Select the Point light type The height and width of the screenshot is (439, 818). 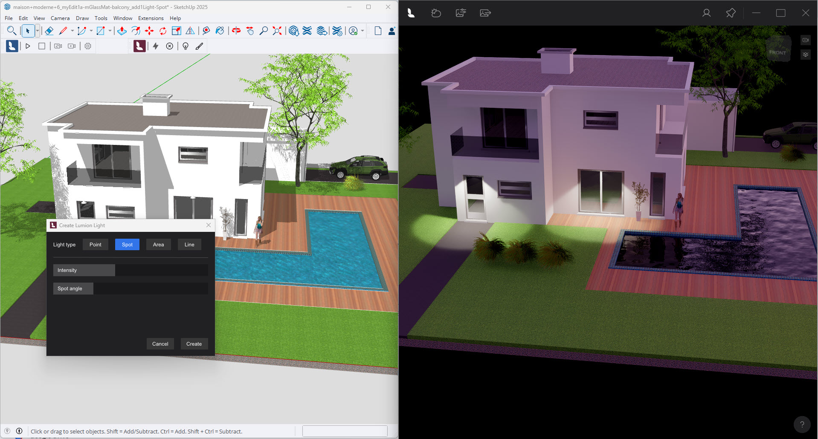point(96,245)
